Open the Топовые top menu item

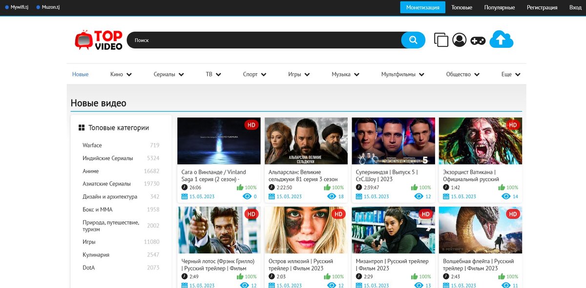[461, 7]
